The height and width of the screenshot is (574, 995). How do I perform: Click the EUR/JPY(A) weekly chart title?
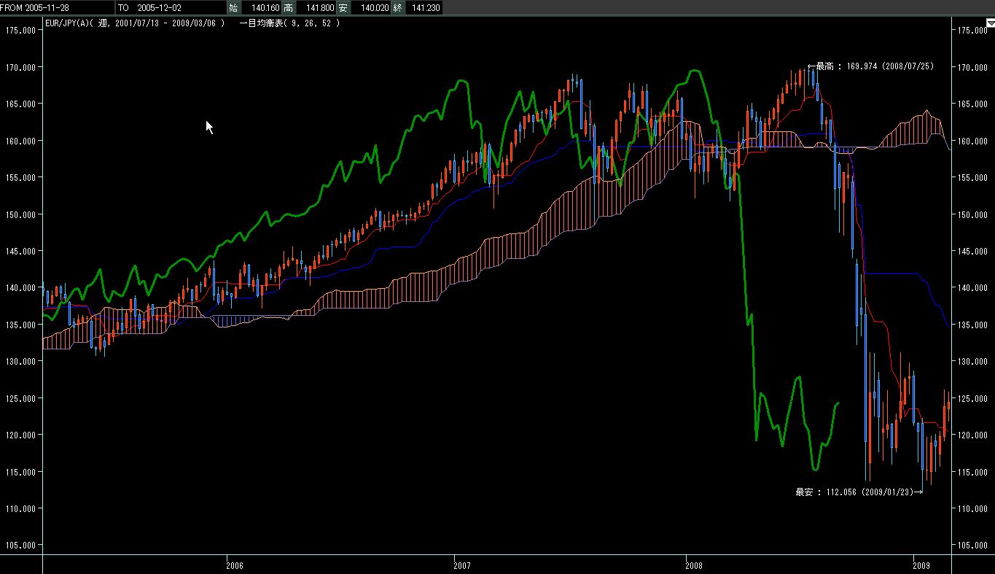(x=135, y=23)
